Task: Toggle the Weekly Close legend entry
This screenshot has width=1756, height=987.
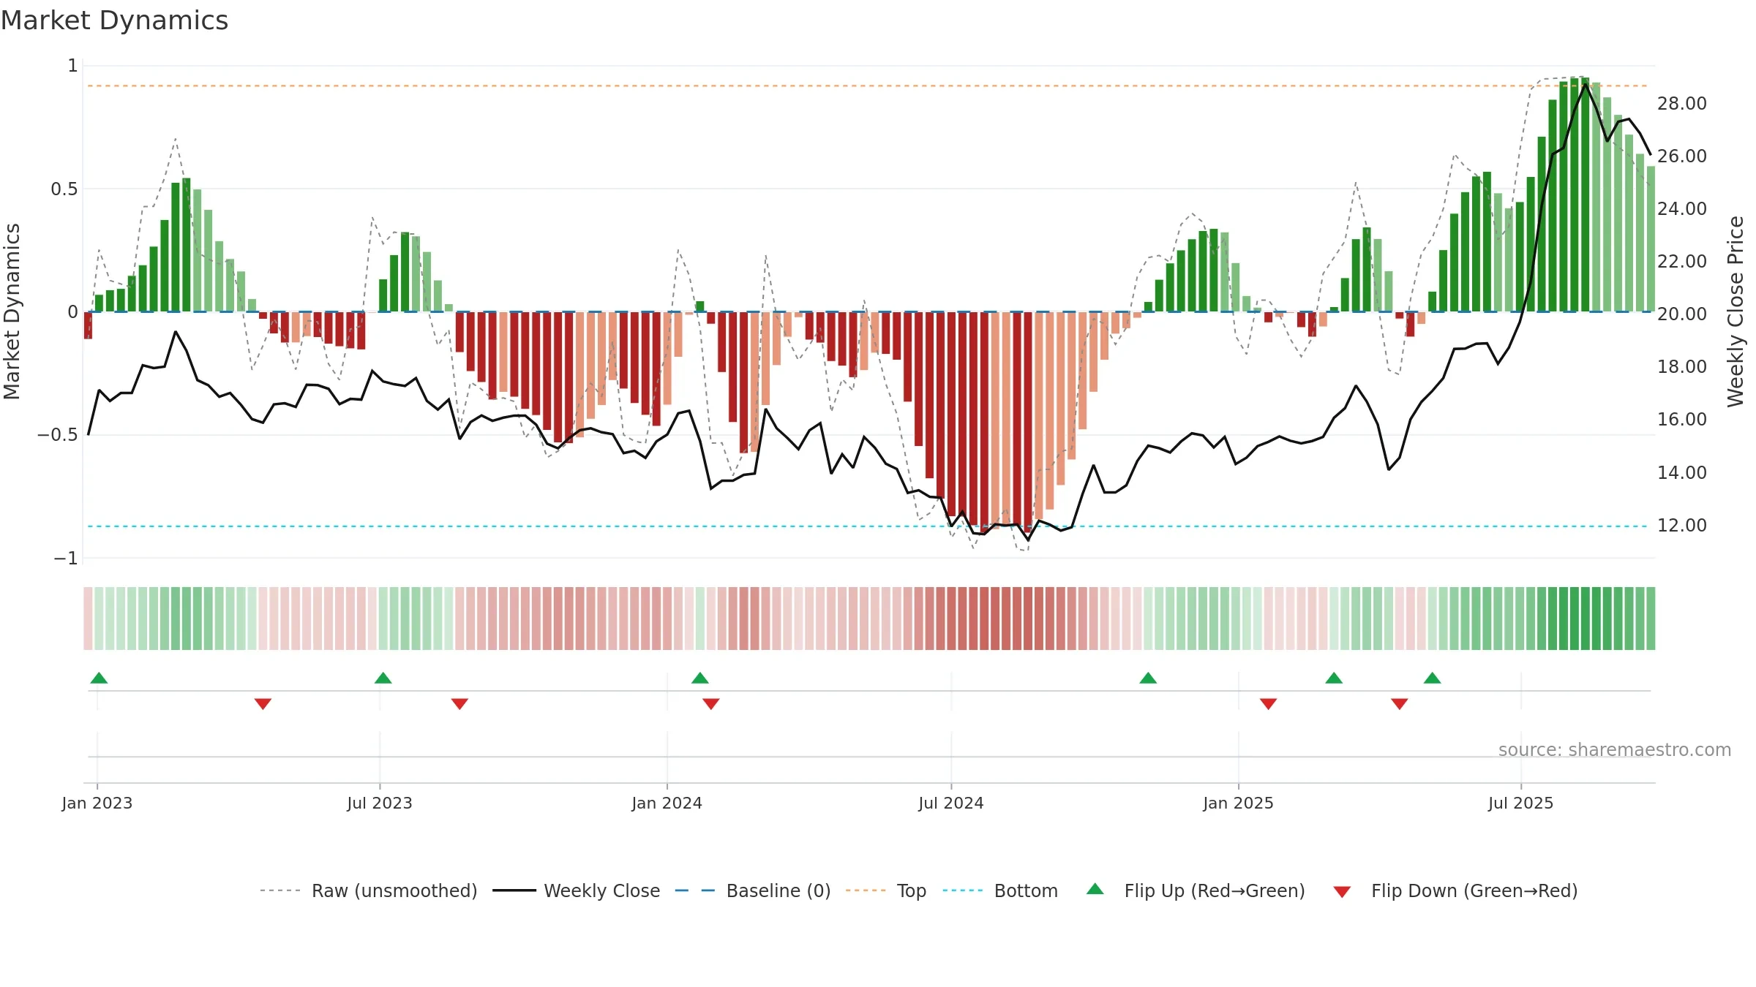Action: click(x=577, y=890)
